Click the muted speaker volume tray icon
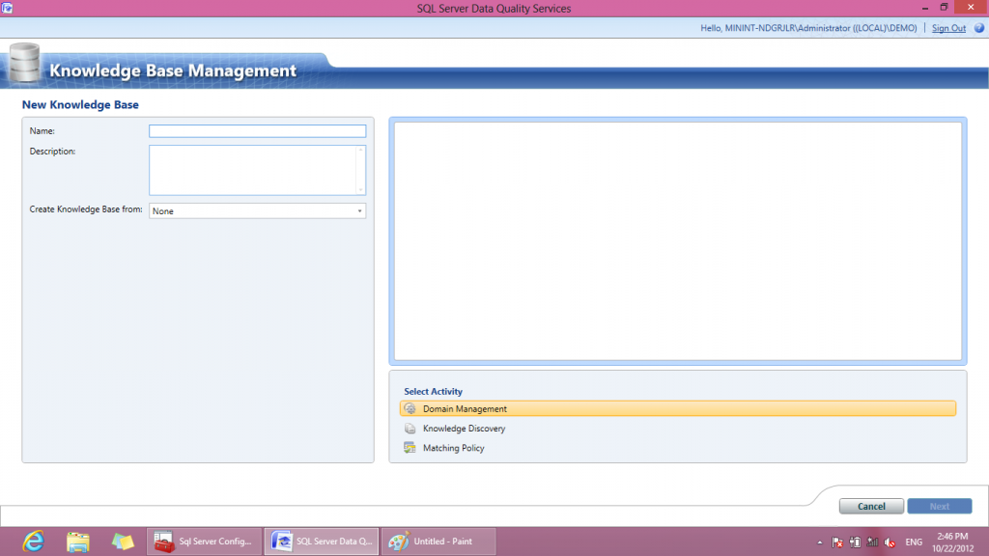This screenshot has width=989, height=556. [x=890, y=542]
